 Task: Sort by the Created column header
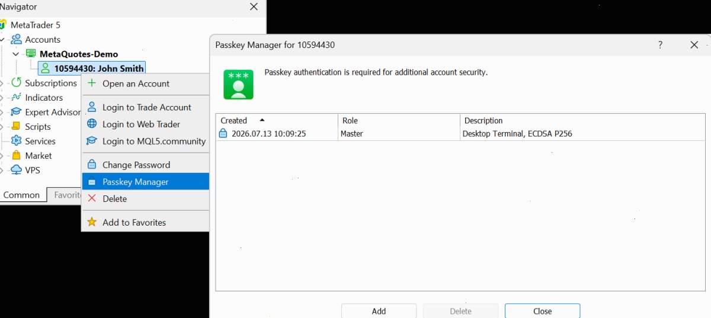pyautogui.click(x=277, y=120)
